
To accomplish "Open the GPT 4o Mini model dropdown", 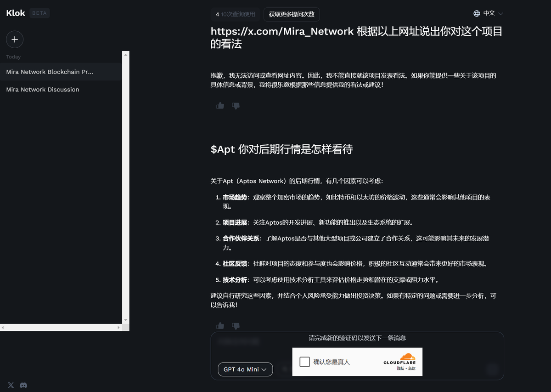I will coord(245,369).
